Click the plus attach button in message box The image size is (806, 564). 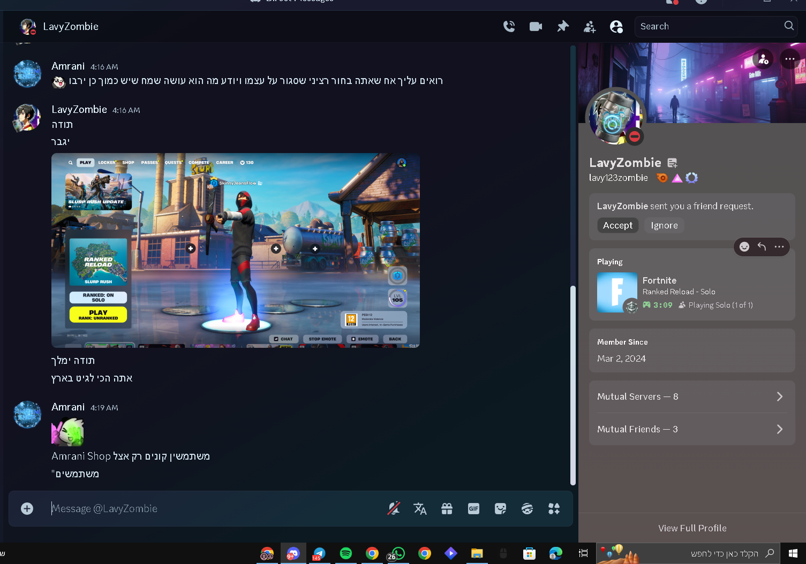(x=27, y=508)
